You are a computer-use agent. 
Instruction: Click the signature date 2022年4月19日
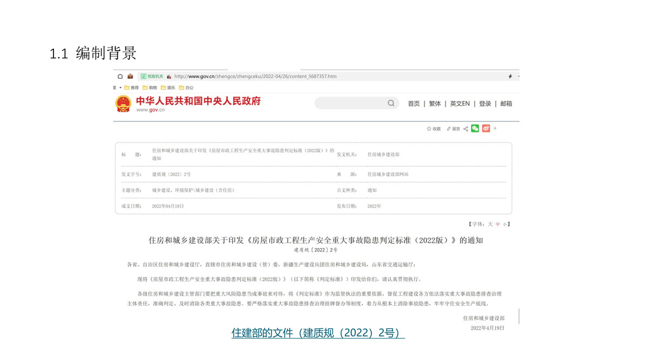(488, 328)
